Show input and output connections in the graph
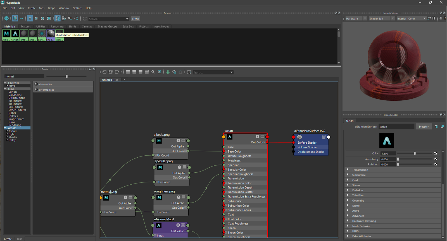Image resolution: width=447 pixels, height=241 pixels. (x=111, y=72)
